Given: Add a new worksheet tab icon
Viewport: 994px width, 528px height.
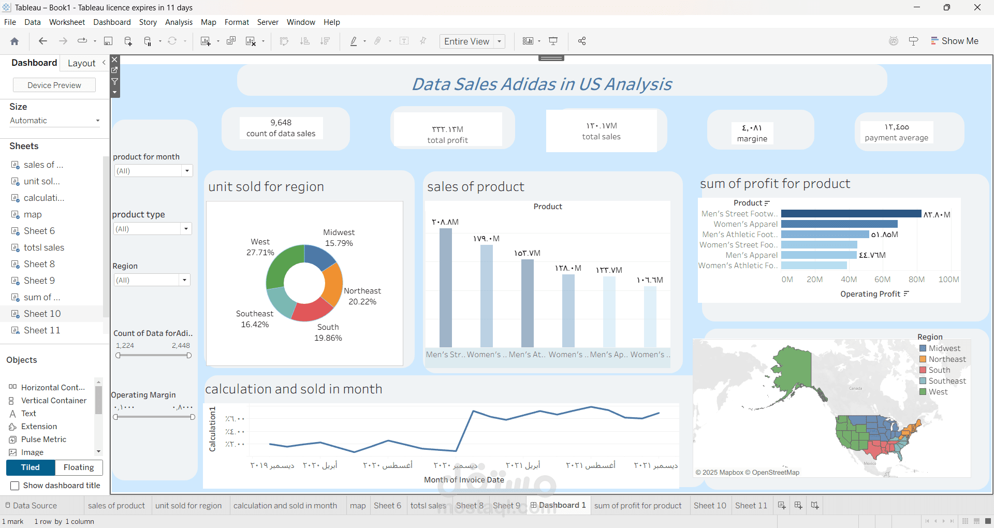Looking at the screenshot, I should point(782,505).
